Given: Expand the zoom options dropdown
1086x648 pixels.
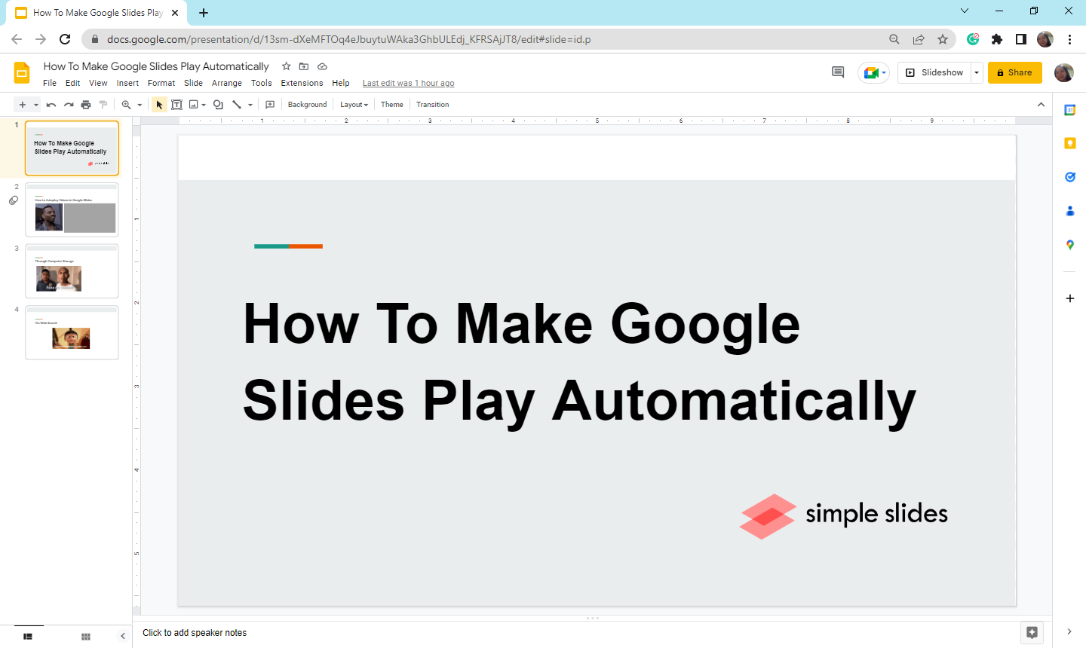Looking at the screenshot, I should click(x=139, y=104).
